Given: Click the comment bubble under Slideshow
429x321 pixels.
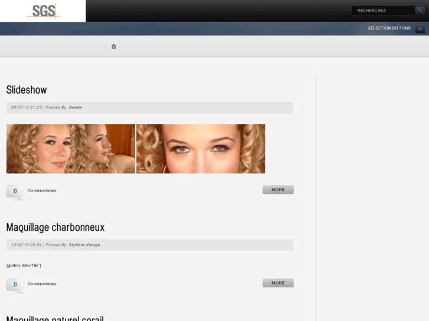Looking at the screenshot, I should [15, 192].
